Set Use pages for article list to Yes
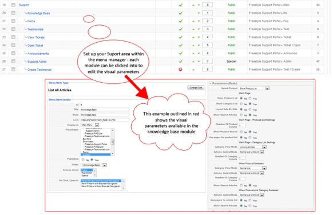 (250, 200)
